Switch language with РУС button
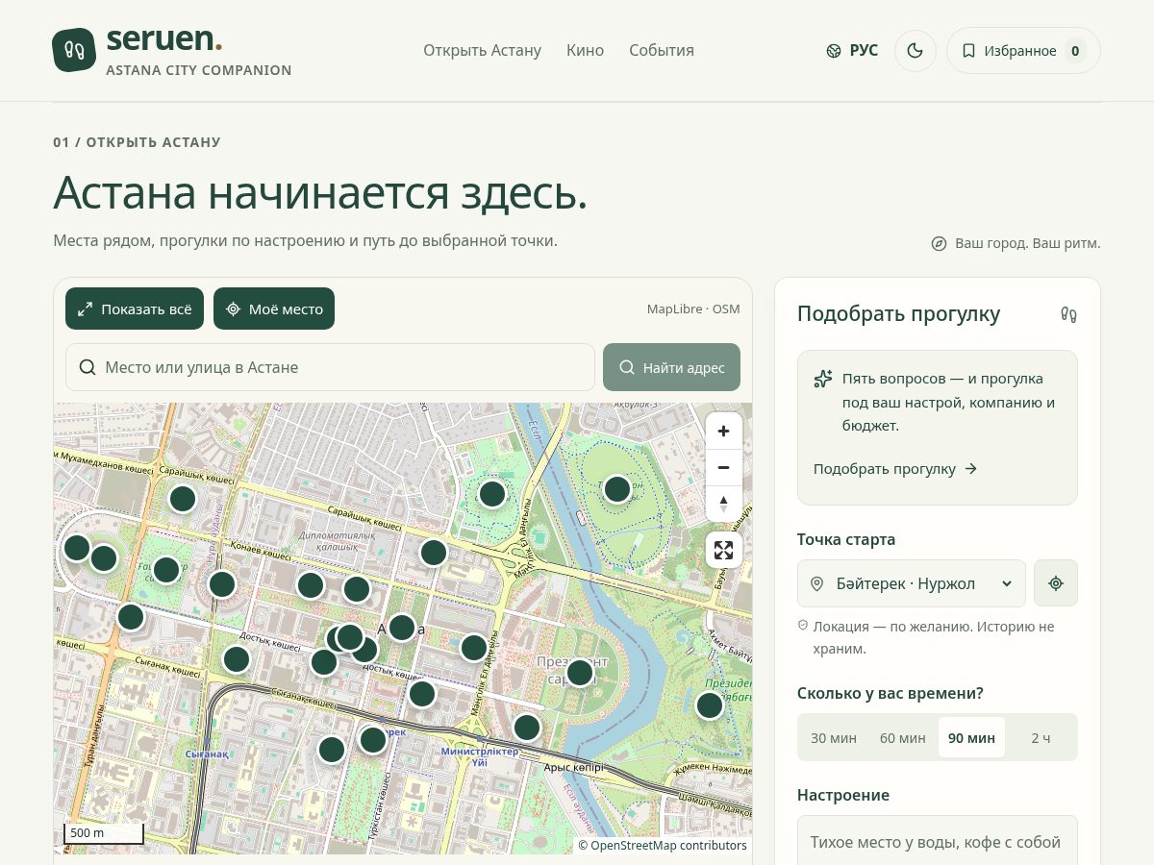Viewport: 1154px width, 865px height. (x=852, y=50)
